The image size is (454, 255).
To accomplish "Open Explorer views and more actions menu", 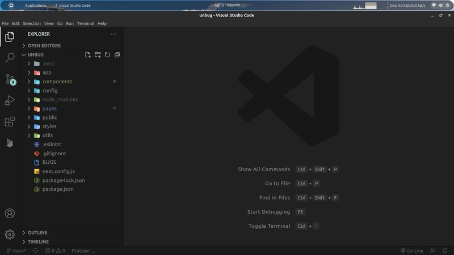I will [113, 34].
